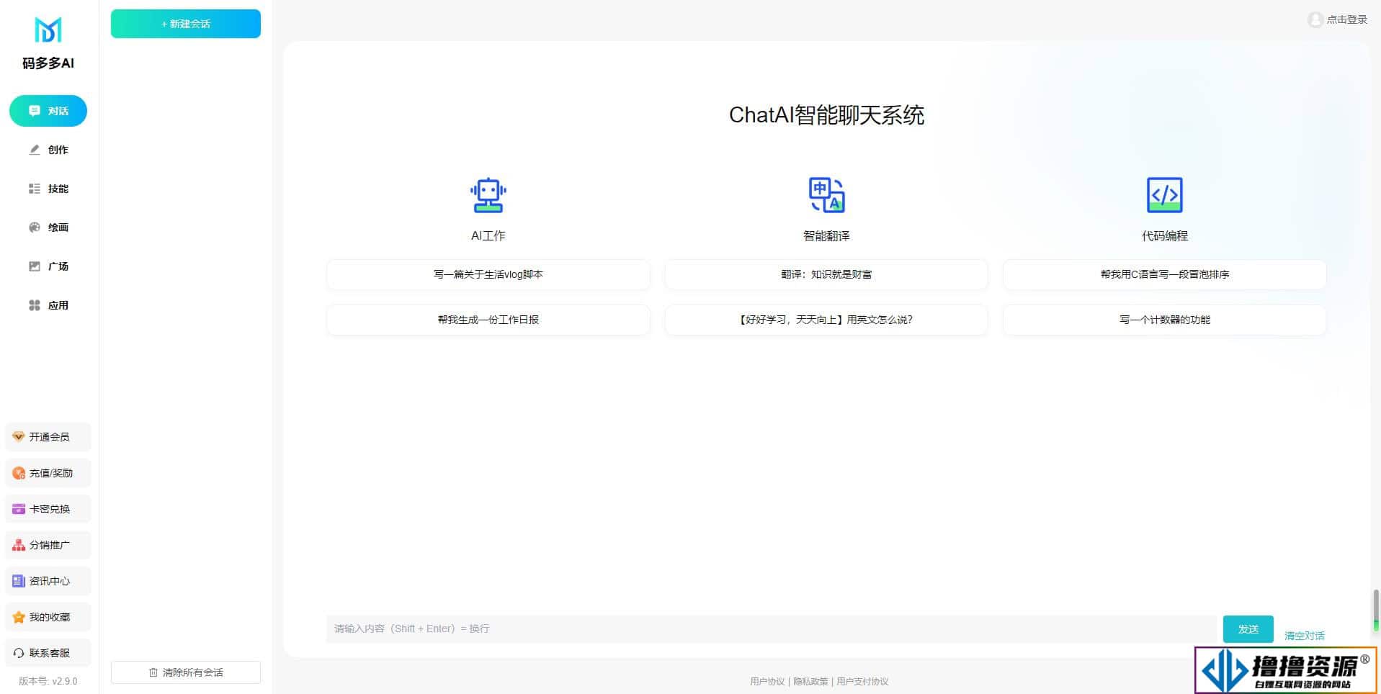Click the list icon beside 技能
This screenshot has height=694, width=1381.
pyautogui.click(x=35, y=189)
